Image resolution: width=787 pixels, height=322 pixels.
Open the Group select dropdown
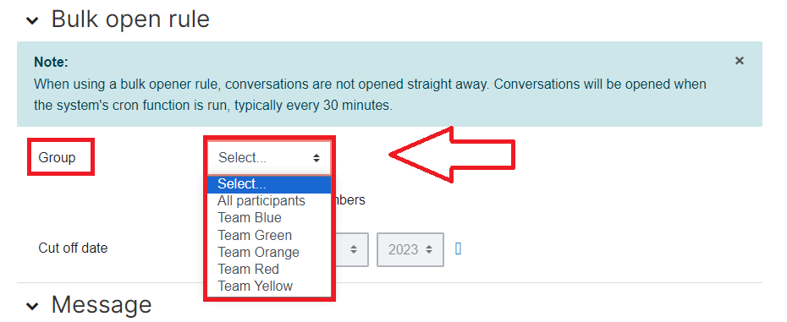pos(270,158)
